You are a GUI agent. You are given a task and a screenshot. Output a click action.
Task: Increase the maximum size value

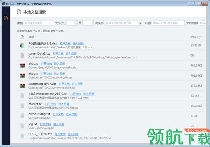coord(92,22)
